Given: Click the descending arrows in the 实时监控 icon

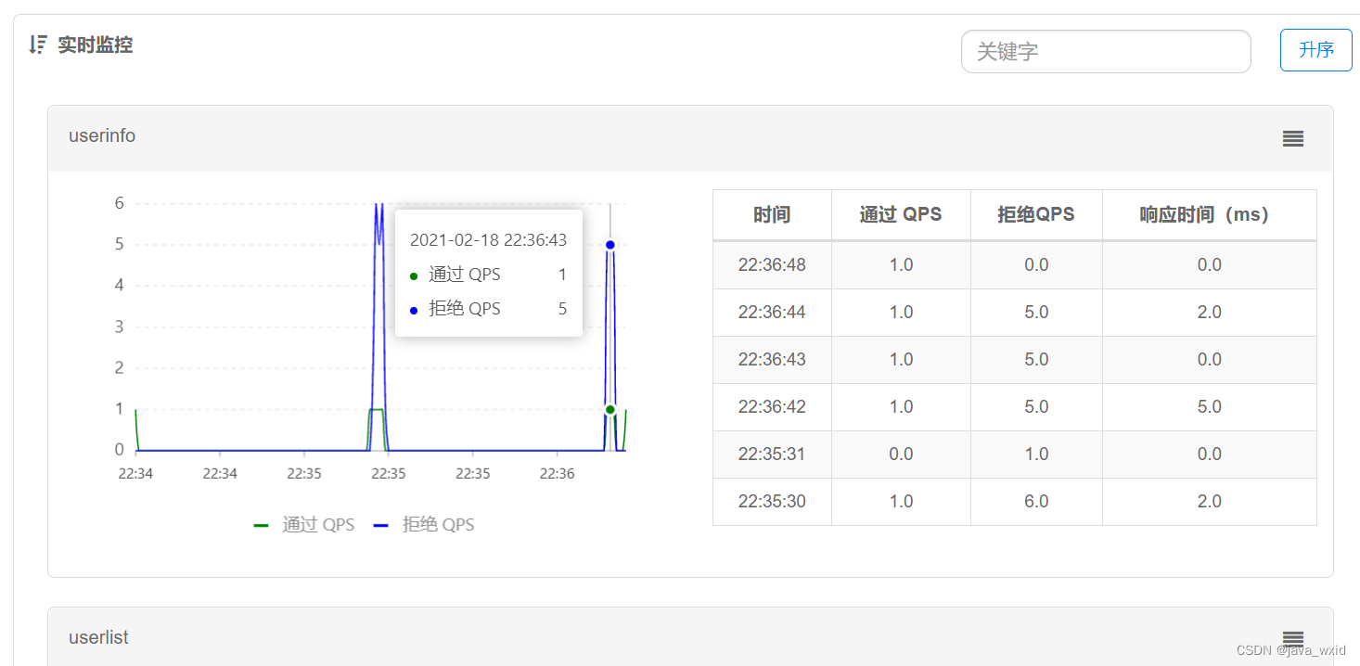Looking at the screenshot, I should (37, 45).
